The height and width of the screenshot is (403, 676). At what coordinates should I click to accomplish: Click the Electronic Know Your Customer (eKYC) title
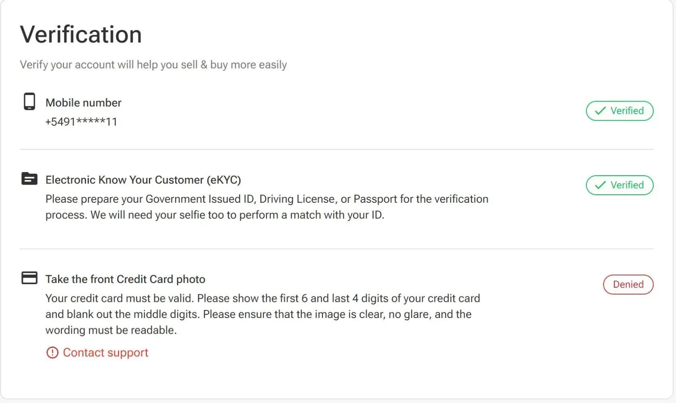(x=143, y=180)
